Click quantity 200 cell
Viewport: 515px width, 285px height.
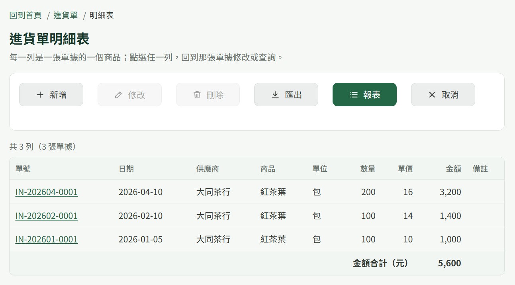pyautogui.click(x=368, y=192)
